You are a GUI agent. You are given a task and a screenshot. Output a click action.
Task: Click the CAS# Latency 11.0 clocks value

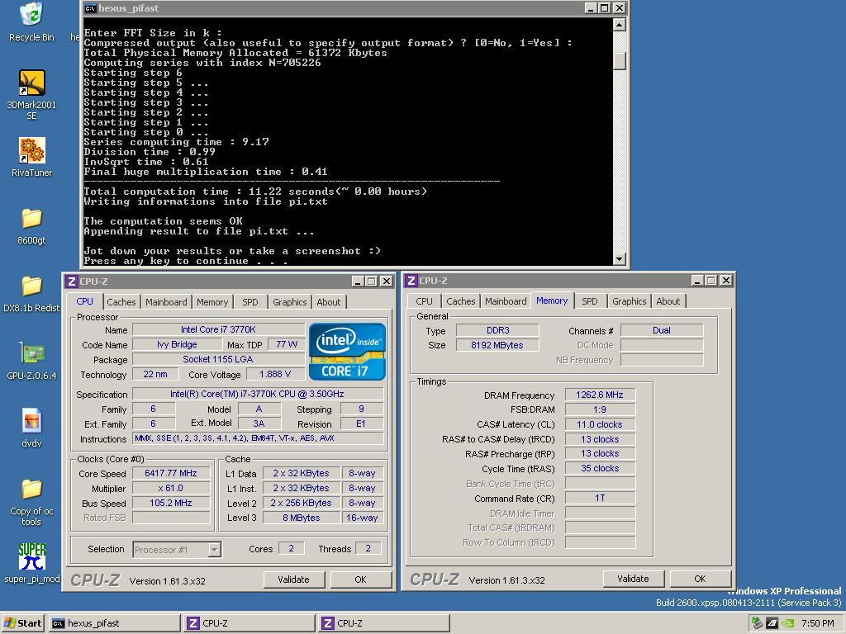pyautogui.click(x=600, y=424)
